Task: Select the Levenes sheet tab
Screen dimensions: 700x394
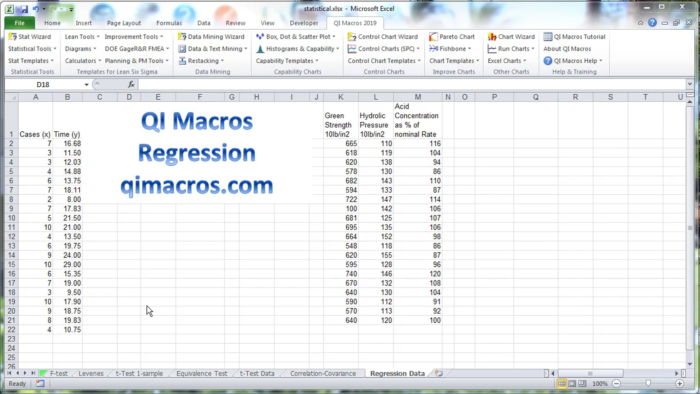Action: (91, 373)
